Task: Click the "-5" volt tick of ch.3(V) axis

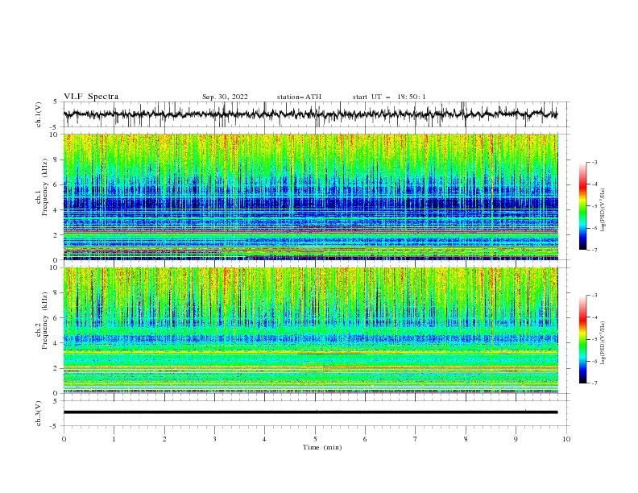Action: click(54, 426)
